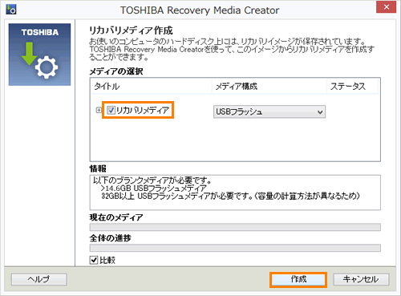Click the 作成 create button
This screenshot has width=401, height=296.
298,279
